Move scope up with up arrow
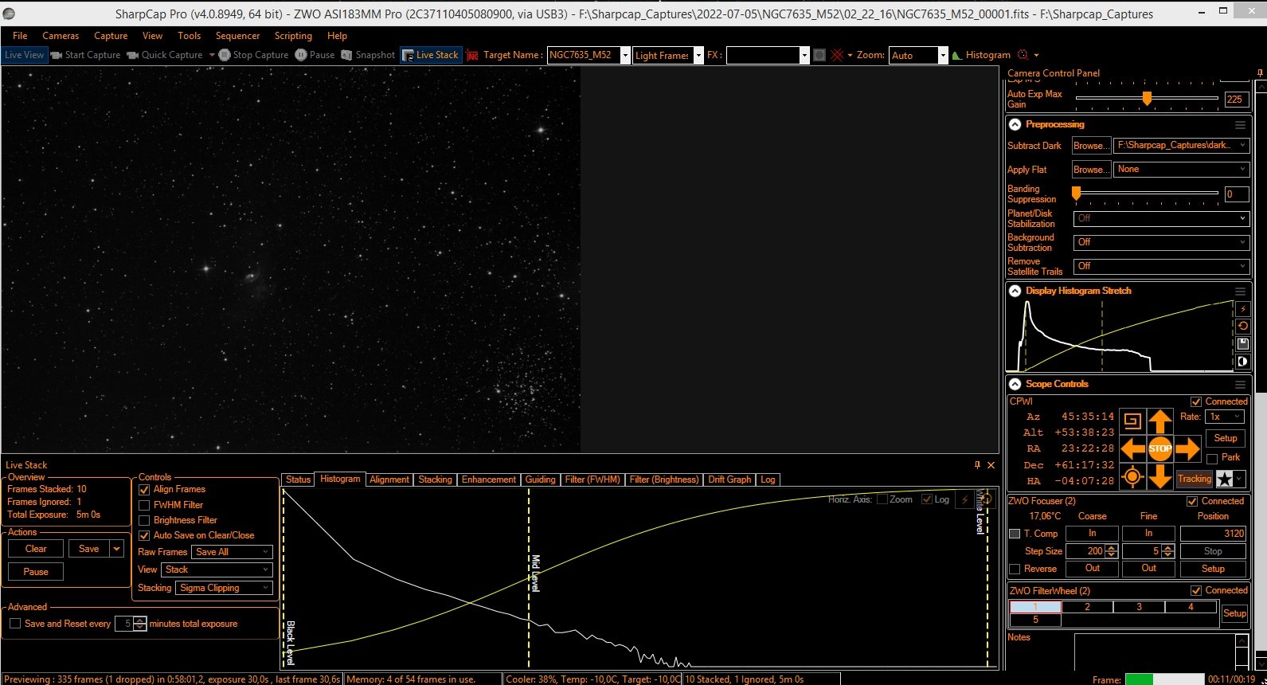This screenshot has height=685, width=1267. [x=1159, y=421]
